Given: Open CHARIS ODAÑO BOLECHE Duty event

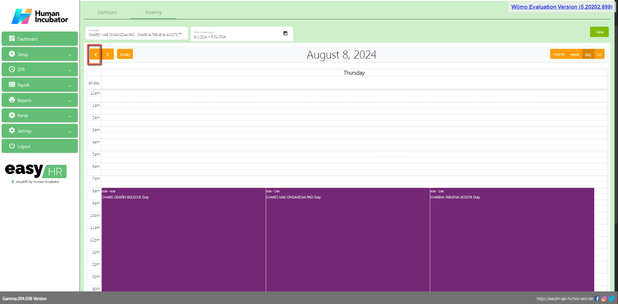Looking at the screenshot, I should pos(183,240).
